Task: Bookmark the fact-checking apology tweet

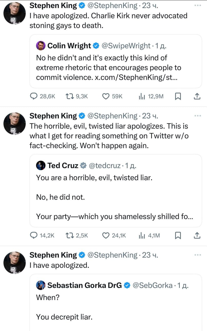Action: (x=178, y=235)
